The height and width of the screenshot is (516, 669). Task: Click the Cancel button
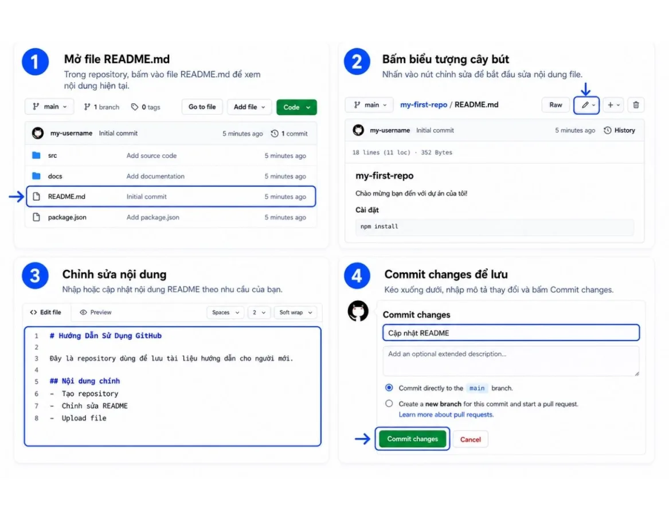470,439
